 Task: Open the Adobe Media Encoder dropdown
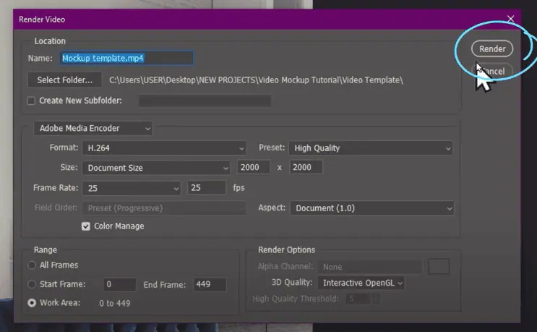point(93,129)
